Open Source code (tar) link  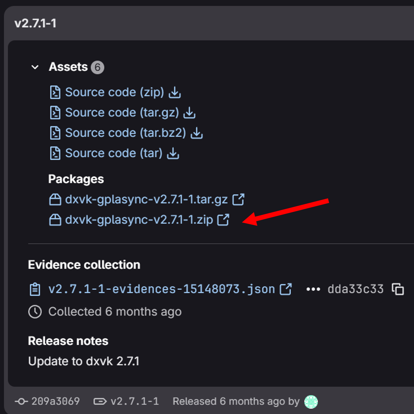point(114,153)
